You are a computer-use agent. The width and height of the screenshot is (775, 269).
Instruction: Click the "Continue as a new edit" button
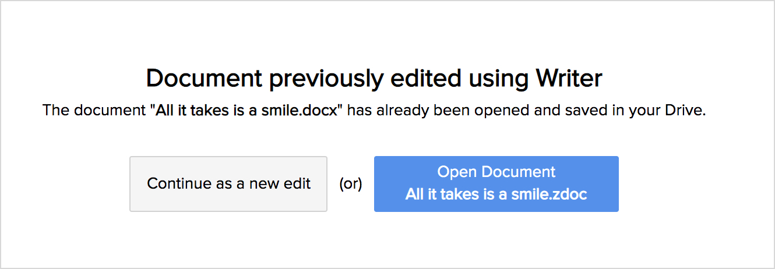[228, 184]
